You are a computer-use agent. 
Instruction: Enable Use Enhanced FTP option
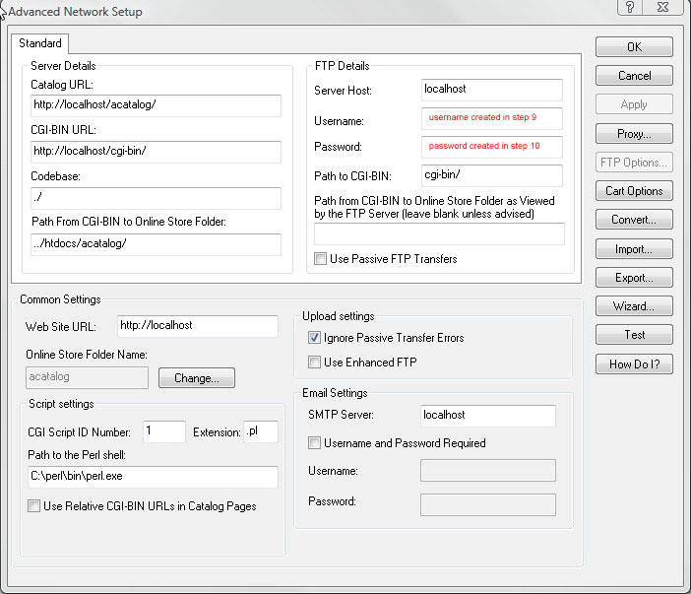coord(315,363)
